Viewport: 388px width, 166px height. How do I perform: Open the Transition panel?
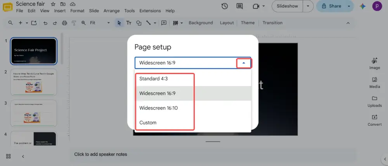(272, 23)
